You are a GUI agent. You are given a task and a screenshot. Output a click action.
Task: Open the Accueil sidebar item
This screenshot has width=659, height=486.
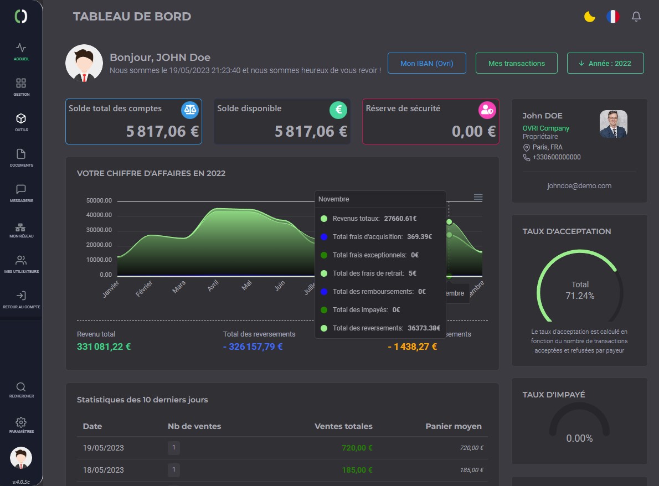pos(21,51)
